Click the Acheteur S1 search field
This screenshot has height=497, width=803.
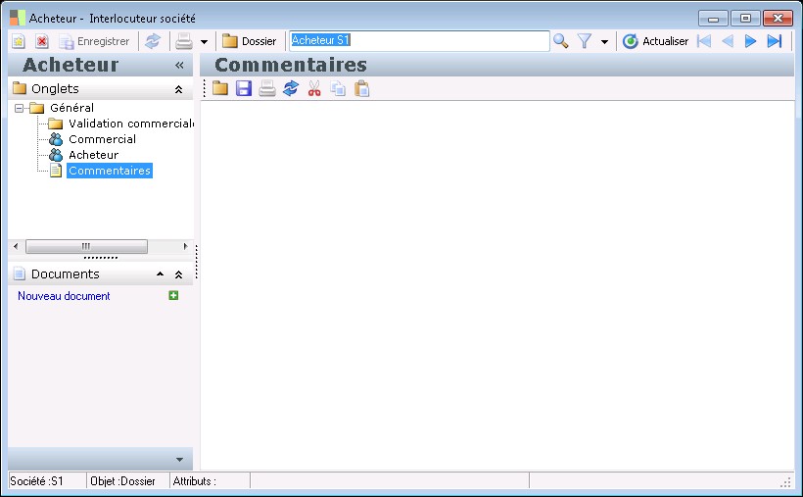pyautogui.click(x=419, y=41)
